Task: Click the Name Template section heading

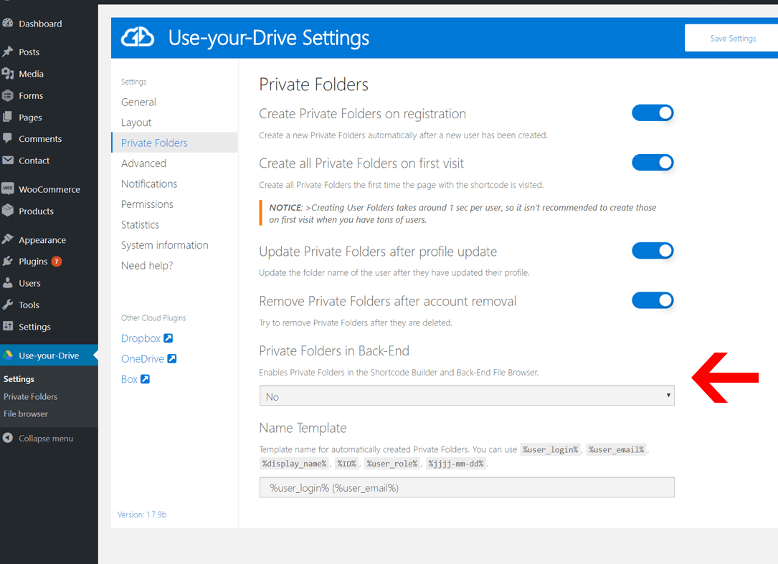Action: 303,428
